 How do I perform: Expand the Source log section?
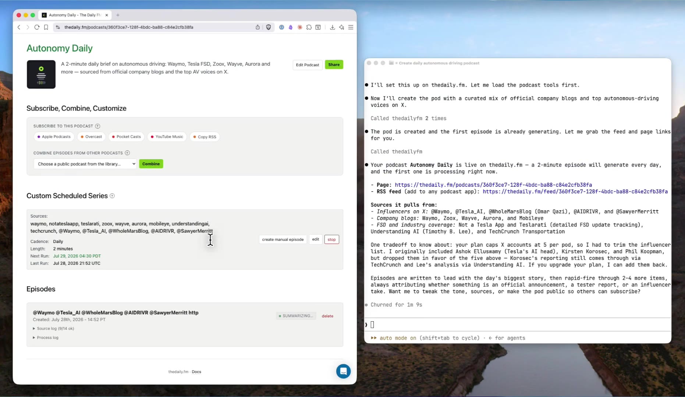tap(54, 329)
